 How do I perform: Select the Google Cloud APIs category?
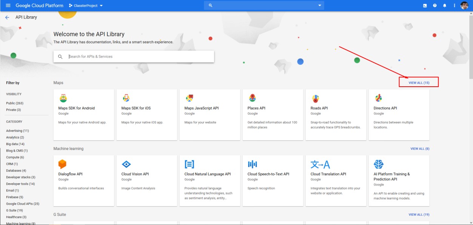23,204
